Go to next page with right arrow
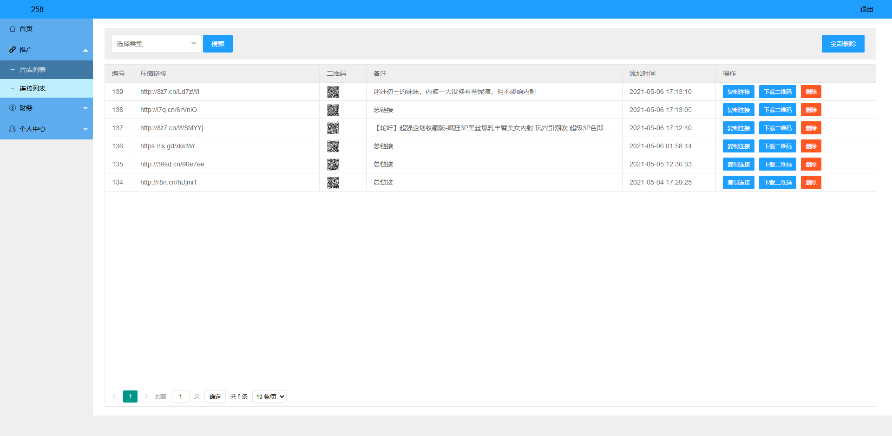Image resolution: width=892 pixels, height=436 pixels. click(x=146, y=396)
